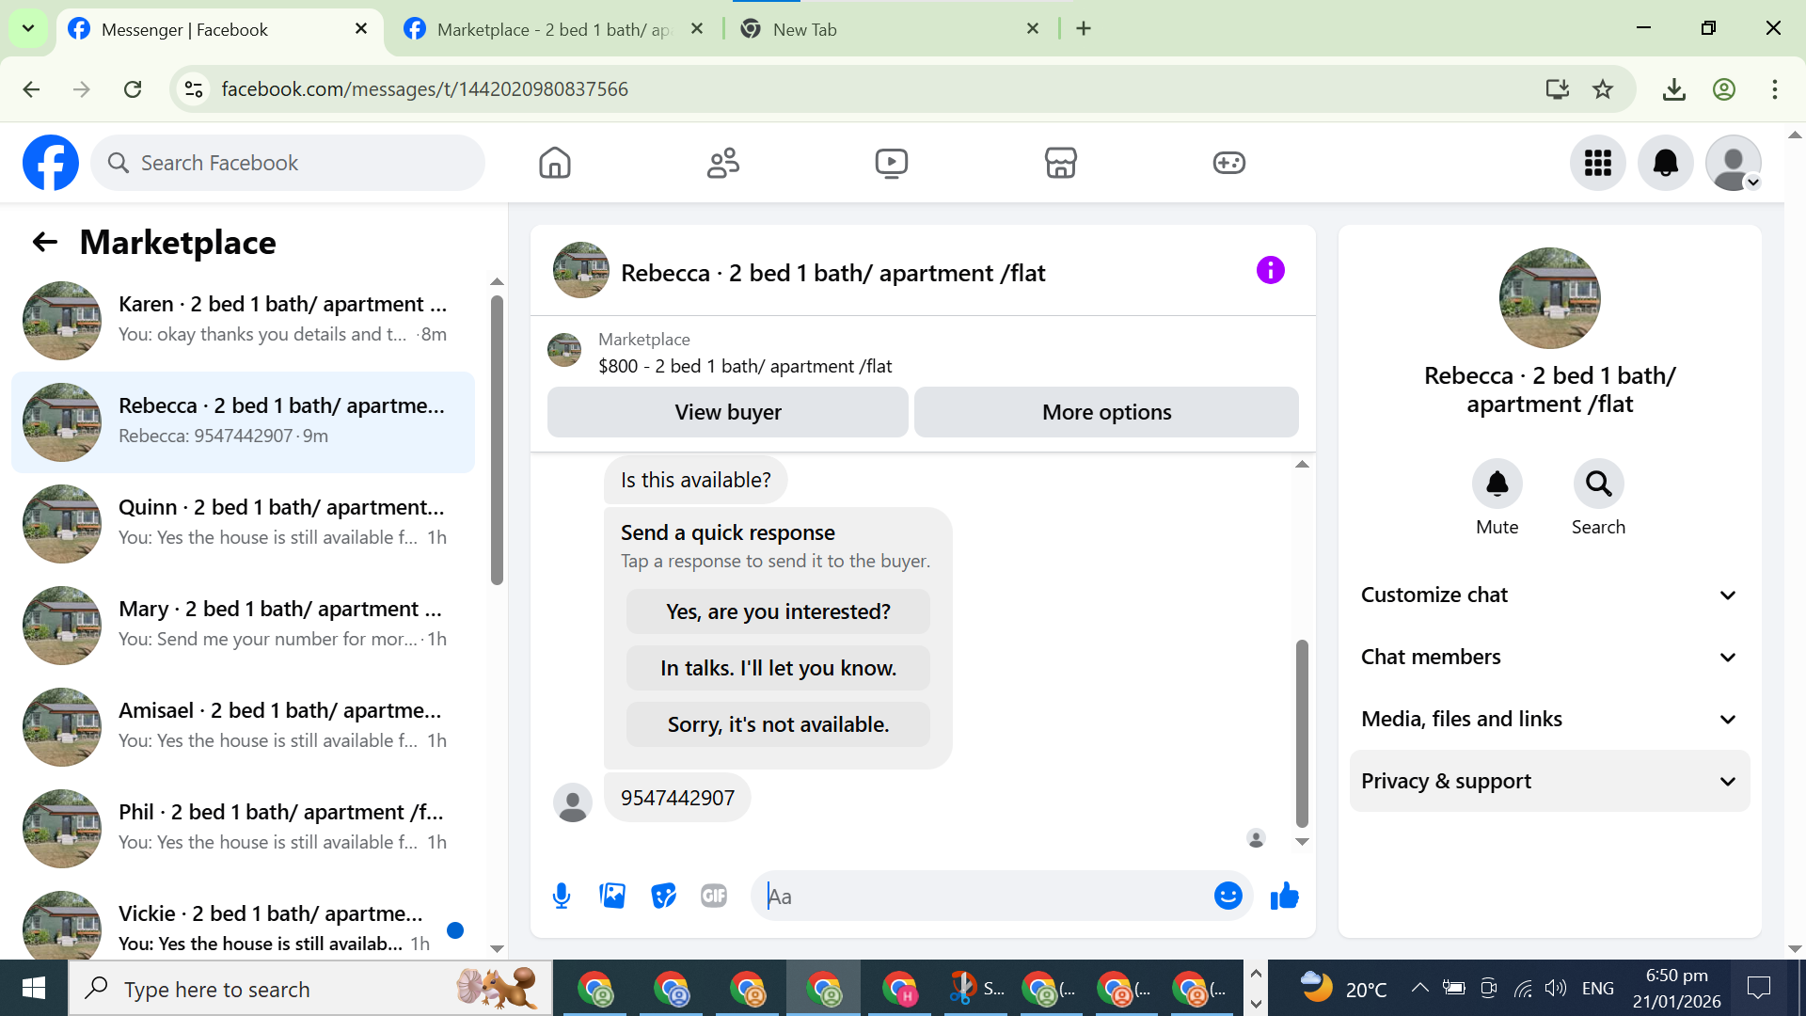Screen dimensions: 1806x1016
Task: Toggle conversation information panel icon
Action: click(1270, 271)
